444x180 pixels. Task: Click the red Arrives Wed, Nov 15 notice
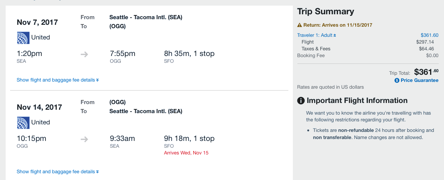point(186,153)
